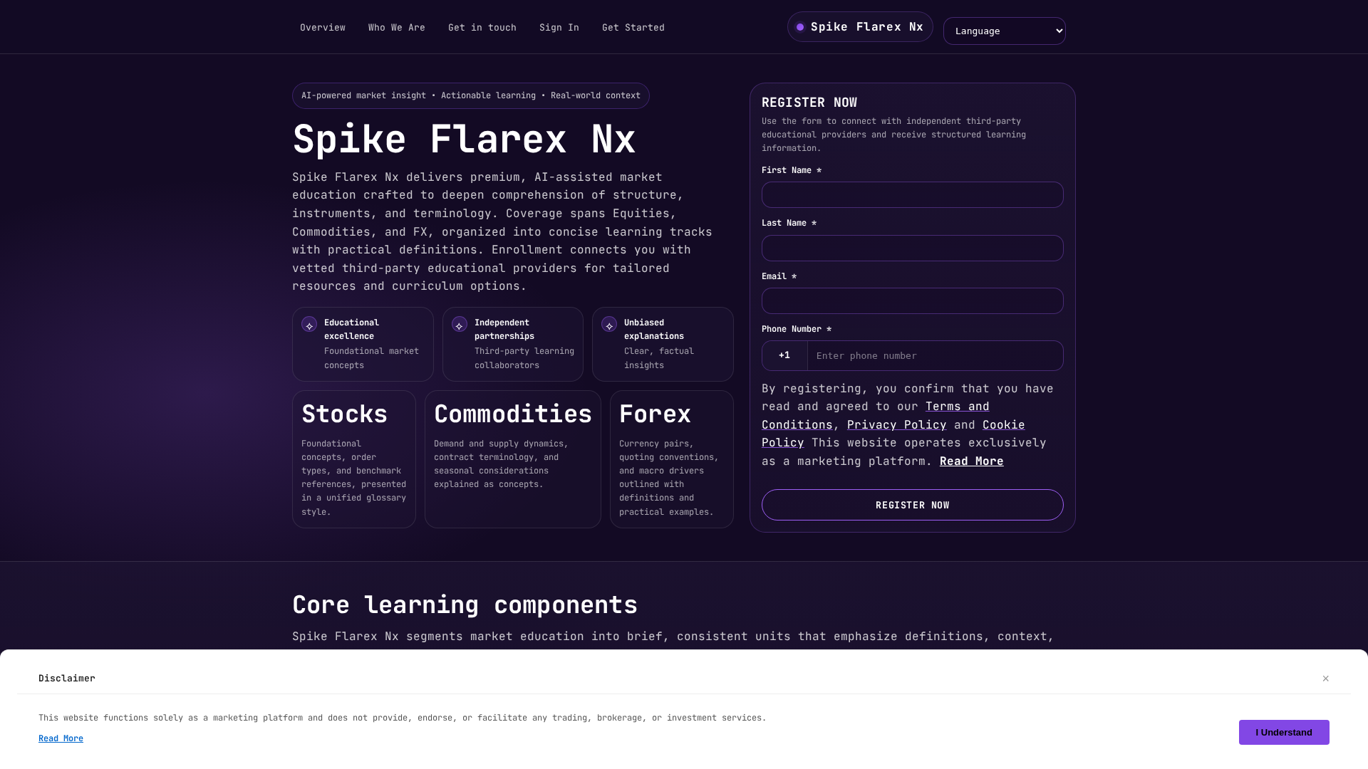Click the Unbiased explanations sparkle icon
The width and height of the screenshot is (1368, 769).
tap(609, 325)
